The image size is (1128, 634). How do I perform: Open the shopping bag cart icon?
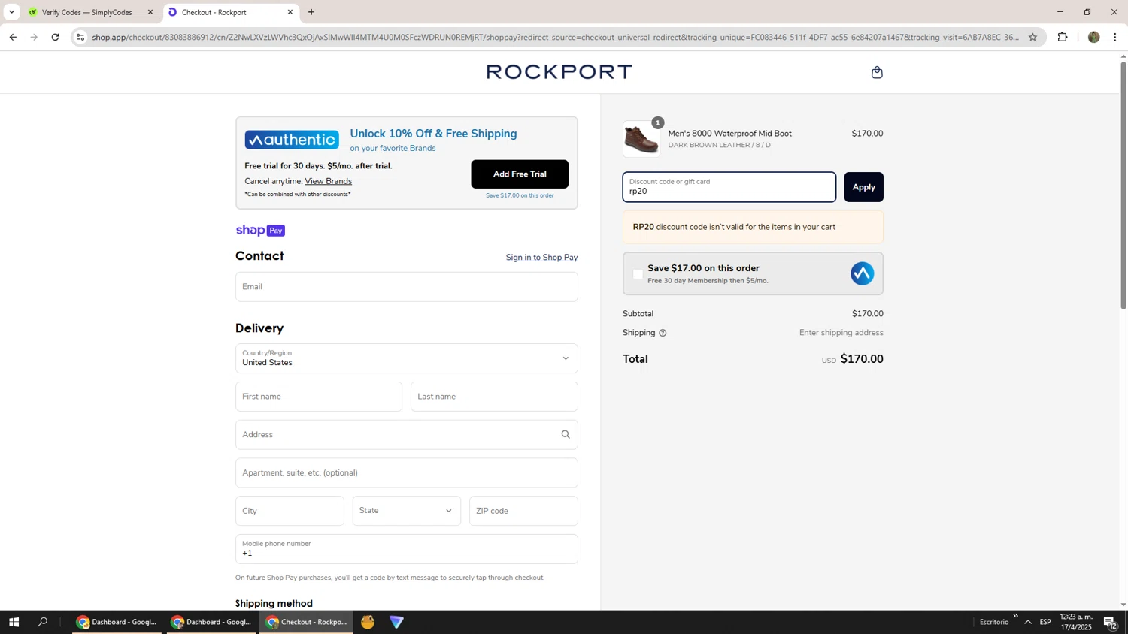877,72
